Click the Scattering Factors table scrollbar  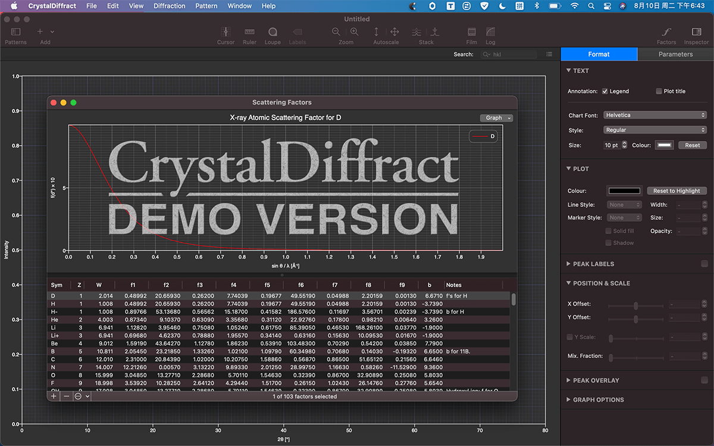click(x=513, y=299)
